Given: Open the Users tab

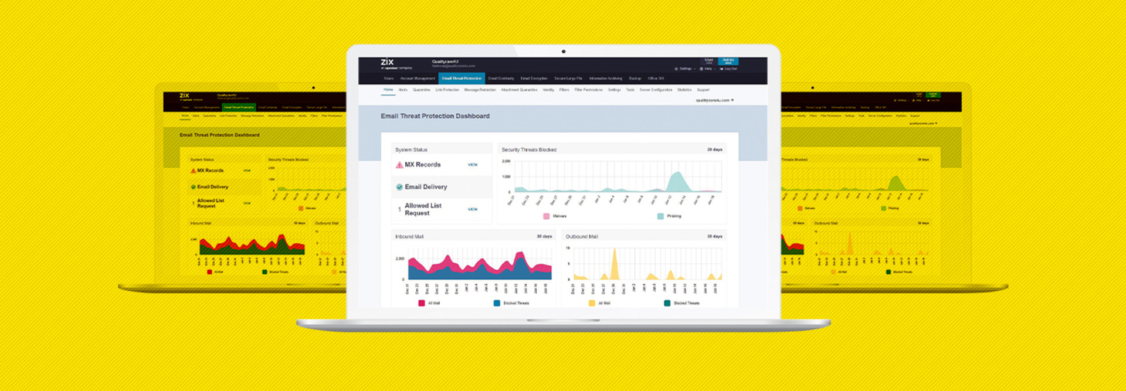Looking at the screenshot, I should click(389, 78).
